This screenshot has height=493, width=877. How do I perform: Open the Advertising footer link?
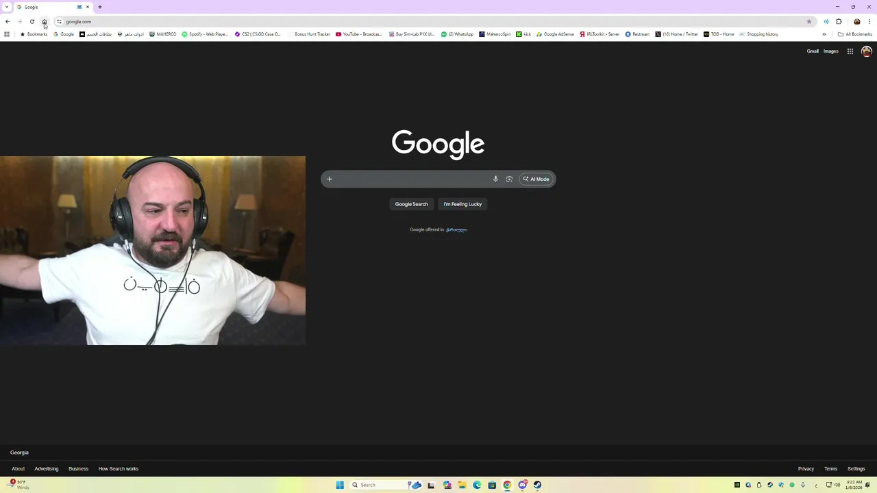(x=47, y=469)
